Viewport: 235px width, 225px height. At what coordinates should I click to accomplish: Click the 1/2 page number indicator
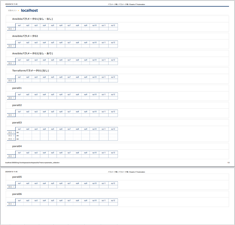(228, 163)
